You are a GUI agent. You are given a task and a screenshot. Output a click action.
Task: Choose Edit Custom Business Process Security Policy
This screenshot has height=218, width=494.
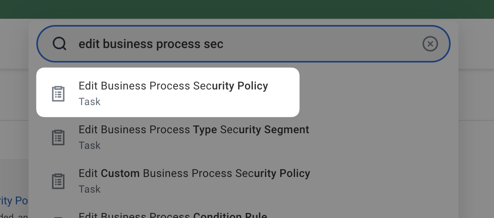194,173
